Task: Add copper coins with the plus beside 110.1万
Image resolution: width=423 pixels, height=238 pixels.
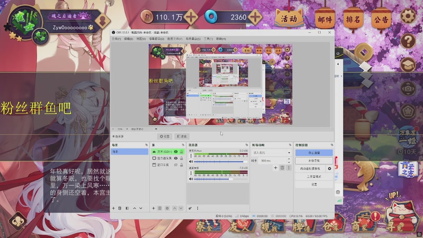Action: tap(191, 17)
